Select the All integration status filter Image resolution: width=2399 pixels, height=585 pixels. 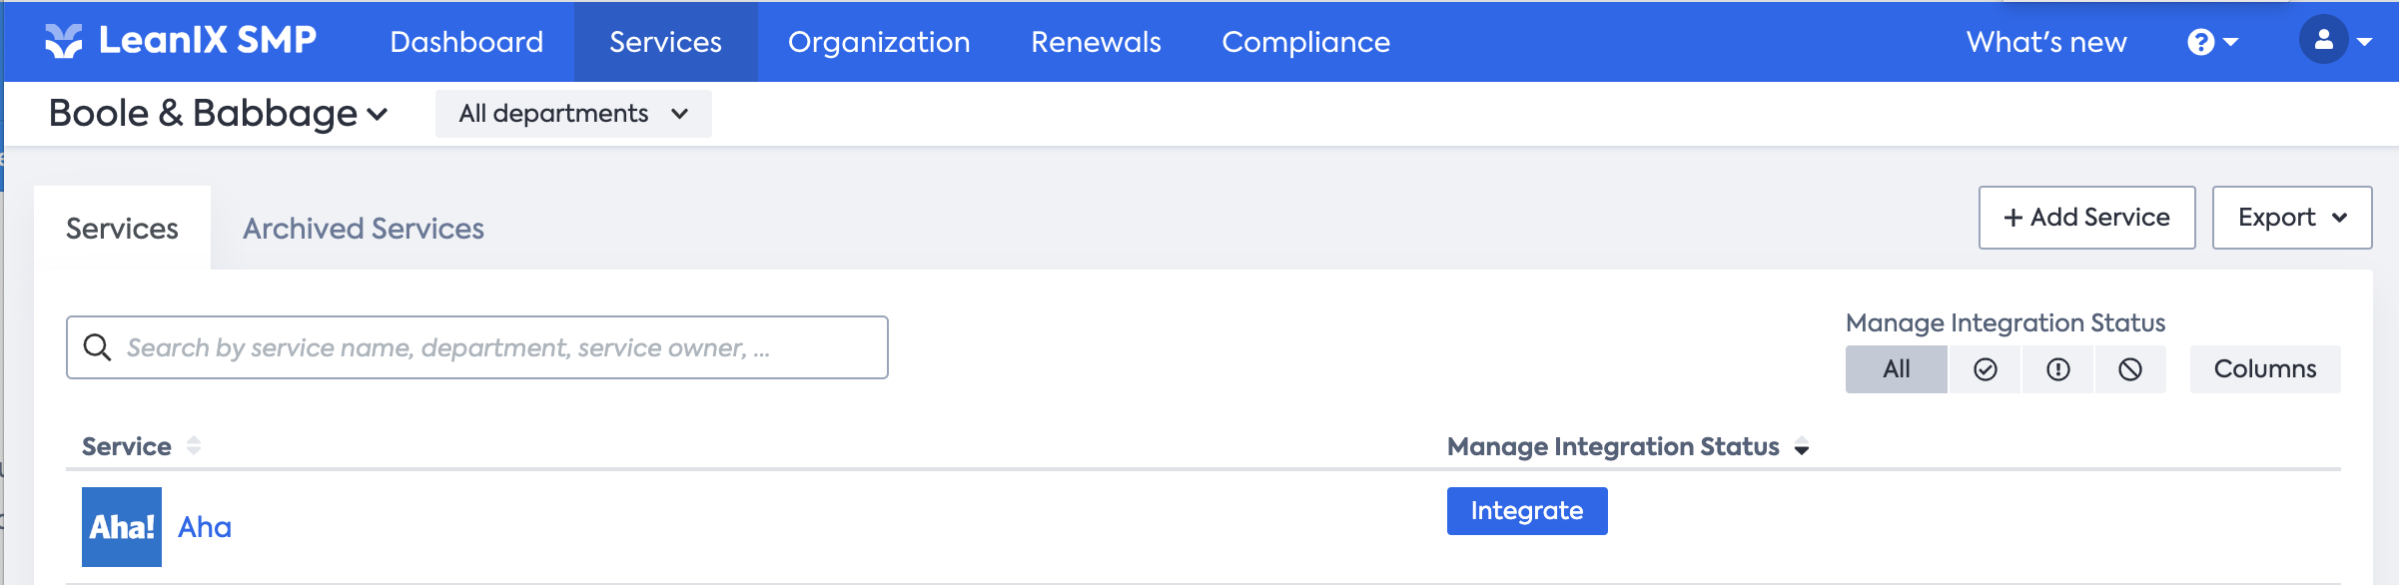coord(1896,369)
